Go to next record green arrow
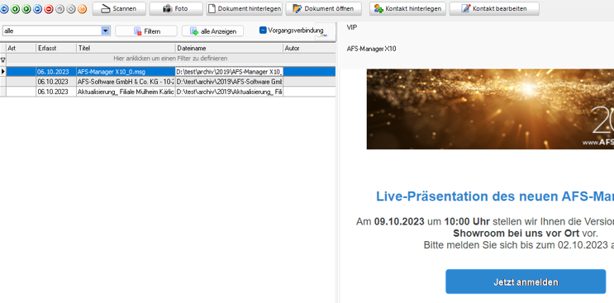Image resolution: width=614 pixels, height=303 pixels. (26, 9)
